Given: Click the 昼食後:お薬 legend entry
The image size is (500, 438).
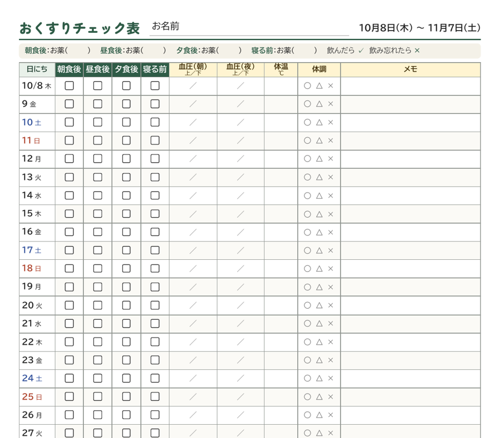Looking at the screenshot, I should pyautogui.click(x=133, y=51).
